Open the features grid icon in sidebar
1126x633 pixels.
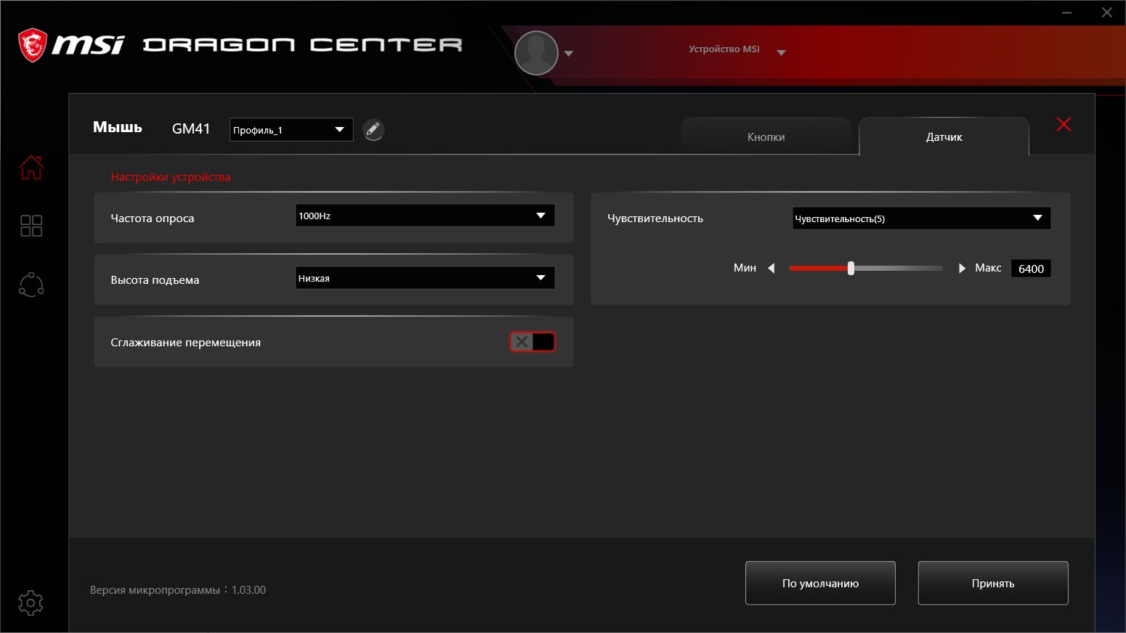[x=31, y=226]
